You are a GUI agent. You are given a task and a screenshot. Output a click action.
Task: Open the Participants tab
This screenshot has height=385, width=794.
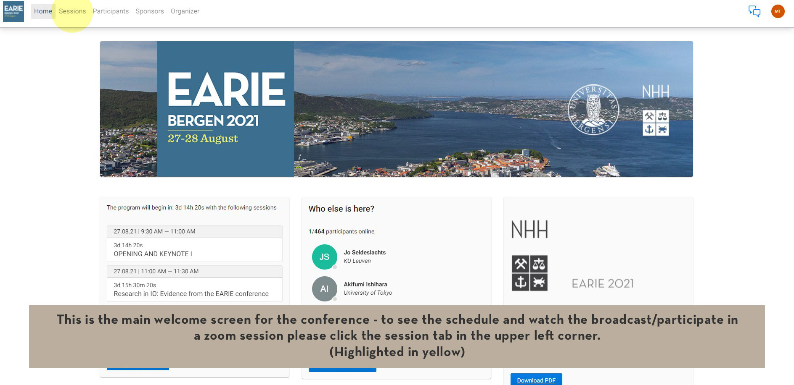(x=111, y=11)
